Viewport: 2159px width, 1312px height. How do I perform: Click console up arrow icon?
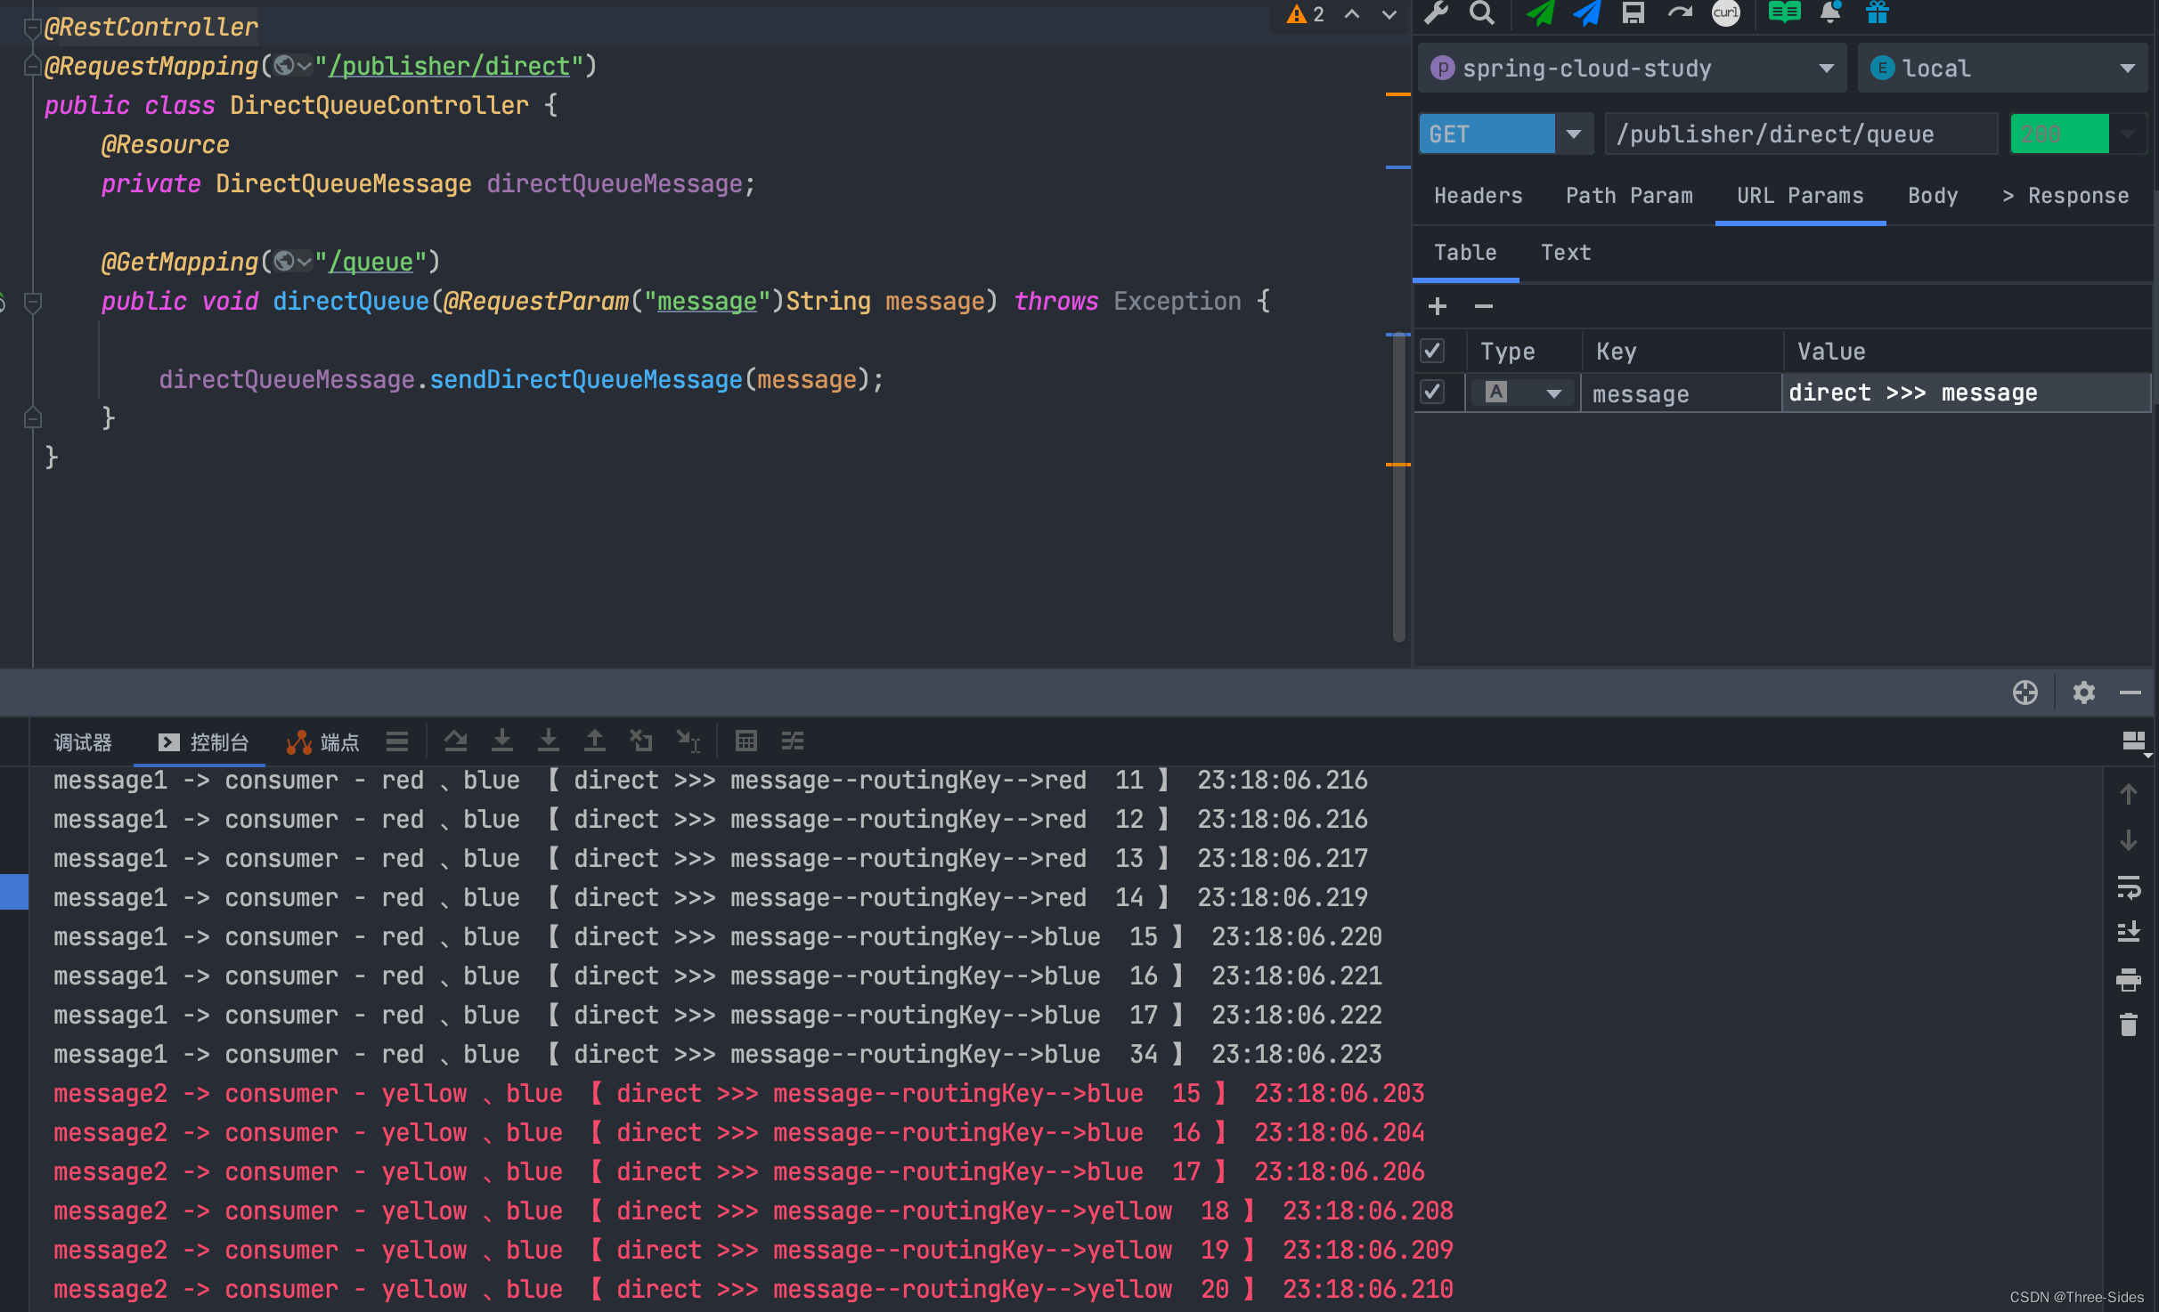pos(2128,794)
